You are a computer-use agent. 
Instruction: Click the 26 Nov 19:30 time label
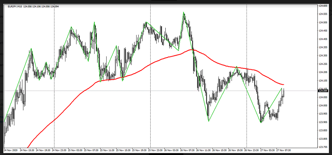click(236, 151)
